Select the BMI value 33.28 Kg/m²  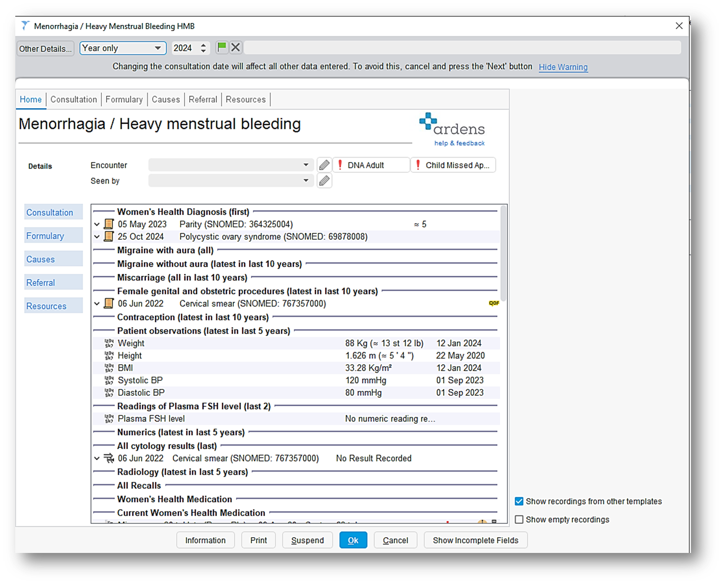[x=368, y=368]
